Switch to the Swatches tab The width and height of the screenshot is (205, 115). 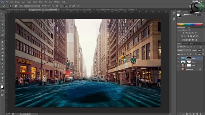185,11
